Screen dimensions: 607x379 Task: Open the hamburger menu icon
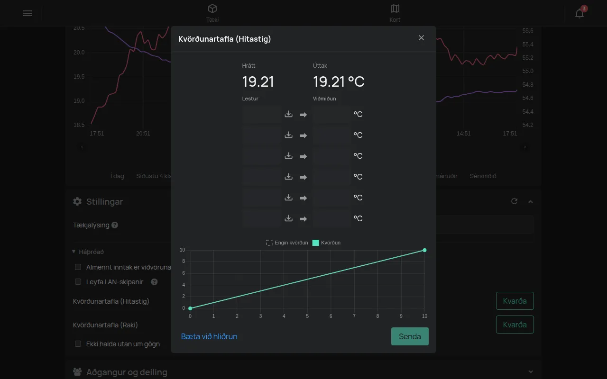pyautogui.click(x=28, y=13)
